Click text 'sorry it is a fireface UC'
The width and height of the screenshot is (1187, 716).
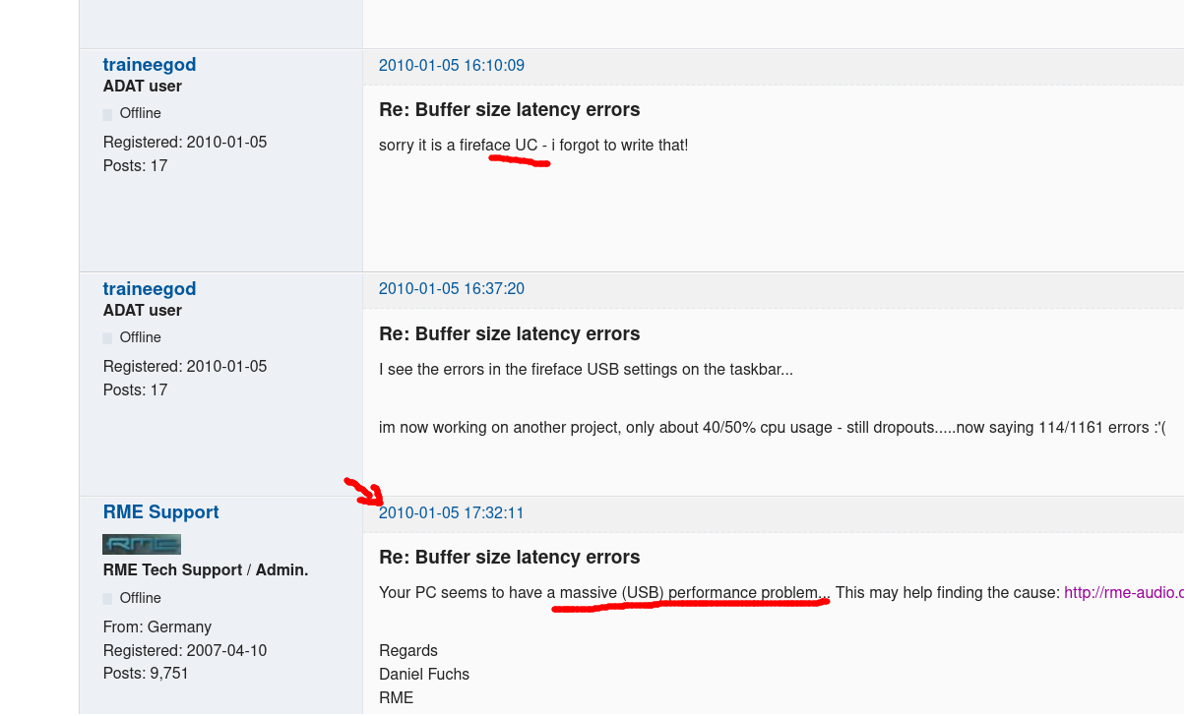[459, 146]
